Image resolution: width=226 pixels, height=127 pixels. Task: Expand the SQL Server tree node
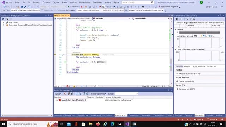pos(3,23)
